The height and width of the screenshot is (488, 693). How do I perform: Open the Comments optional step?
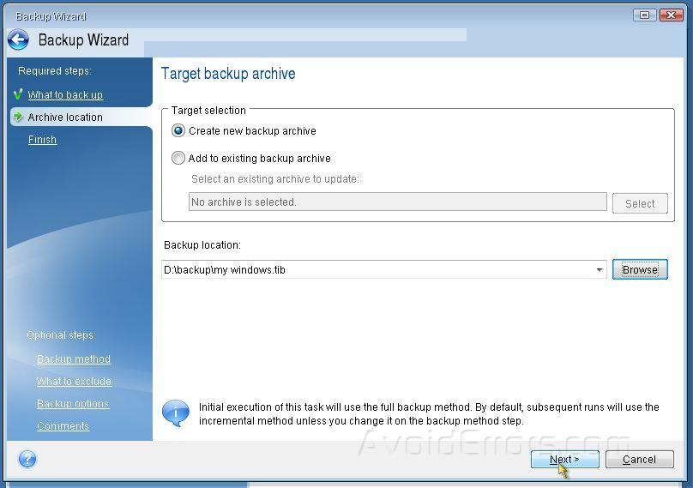[x=63, y=426]
